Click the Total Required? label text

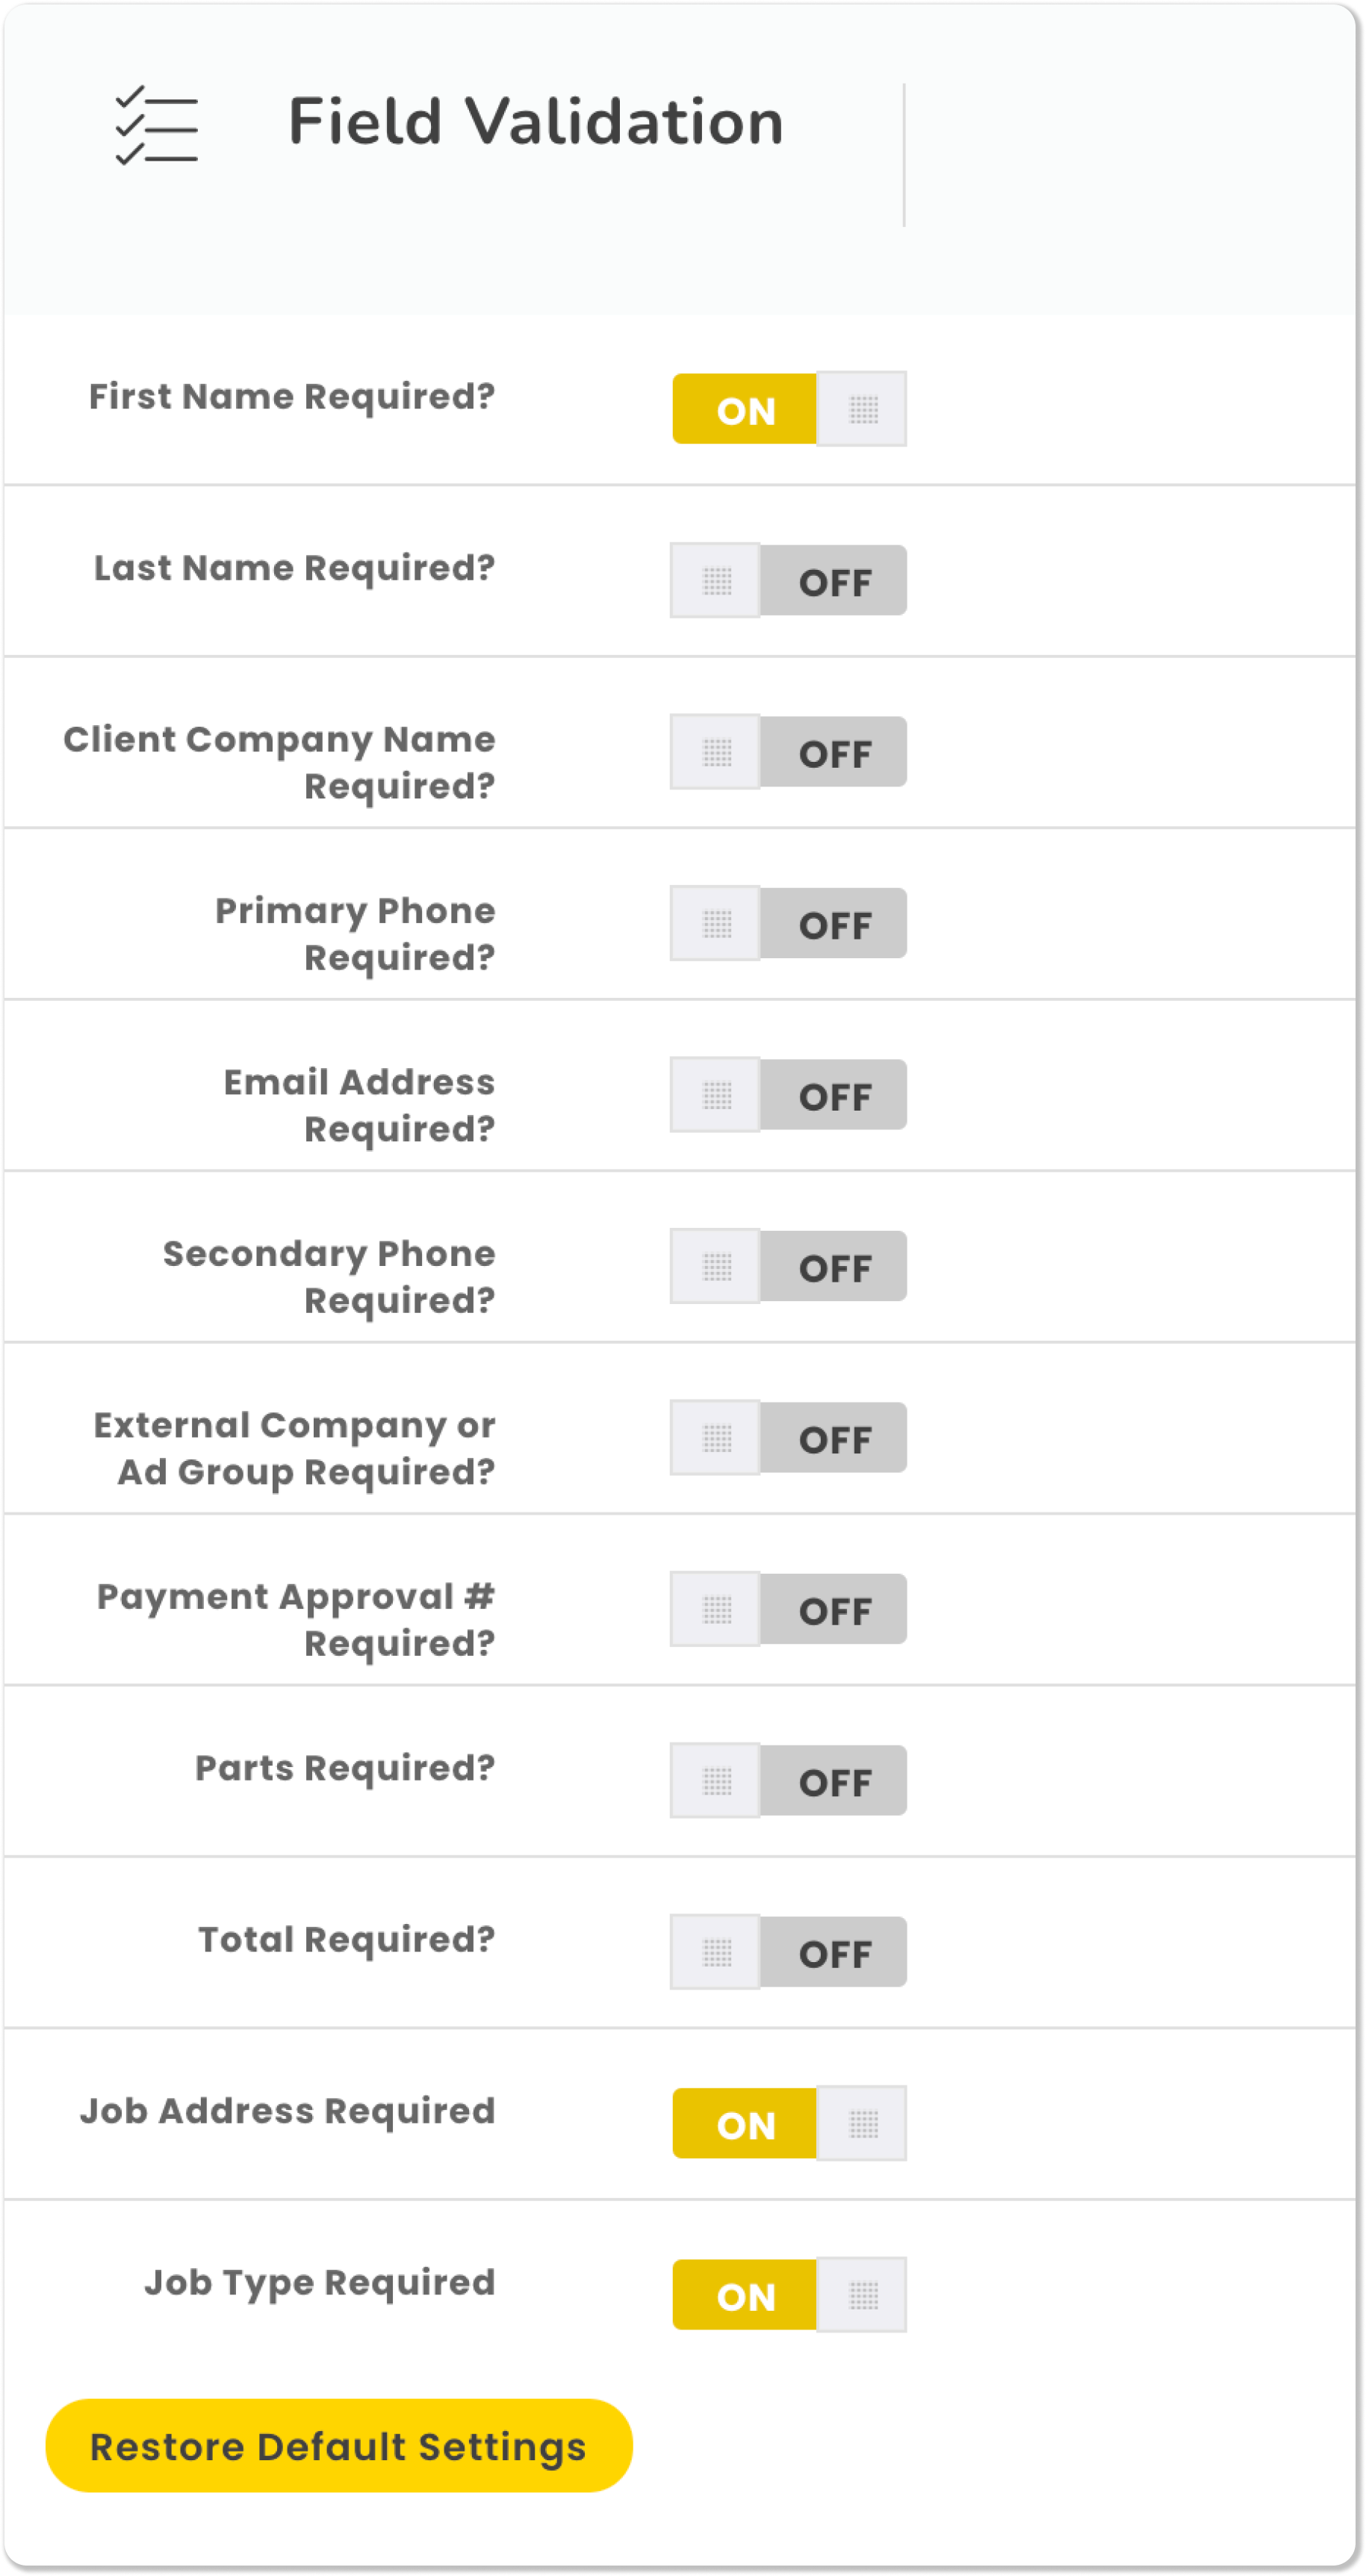click(347, 1940)
